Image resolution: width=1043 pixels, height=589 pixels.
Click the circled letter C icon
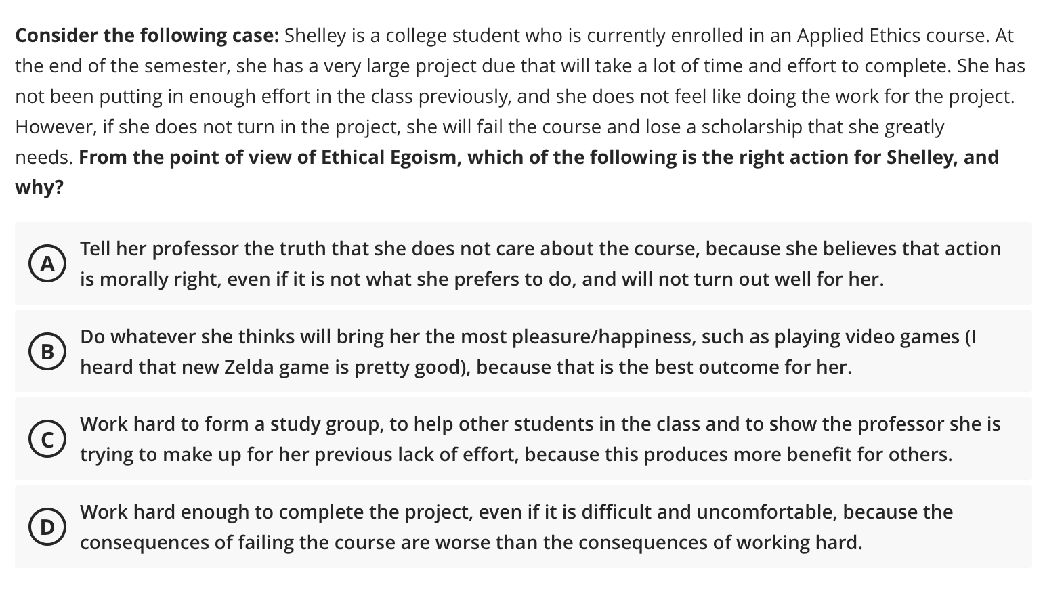(47, 439)
